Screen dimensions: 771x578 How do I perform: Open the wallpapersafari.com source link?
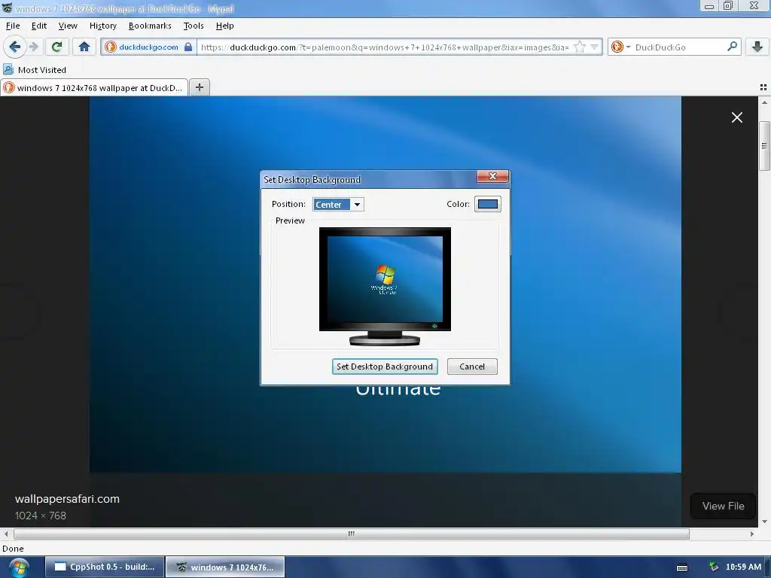pos(67,499)
